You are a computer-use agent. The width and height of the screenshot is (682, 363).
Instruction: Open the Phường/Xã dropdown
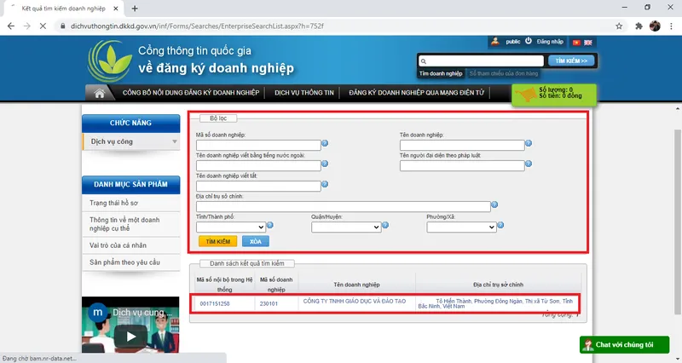click(461, 228)
